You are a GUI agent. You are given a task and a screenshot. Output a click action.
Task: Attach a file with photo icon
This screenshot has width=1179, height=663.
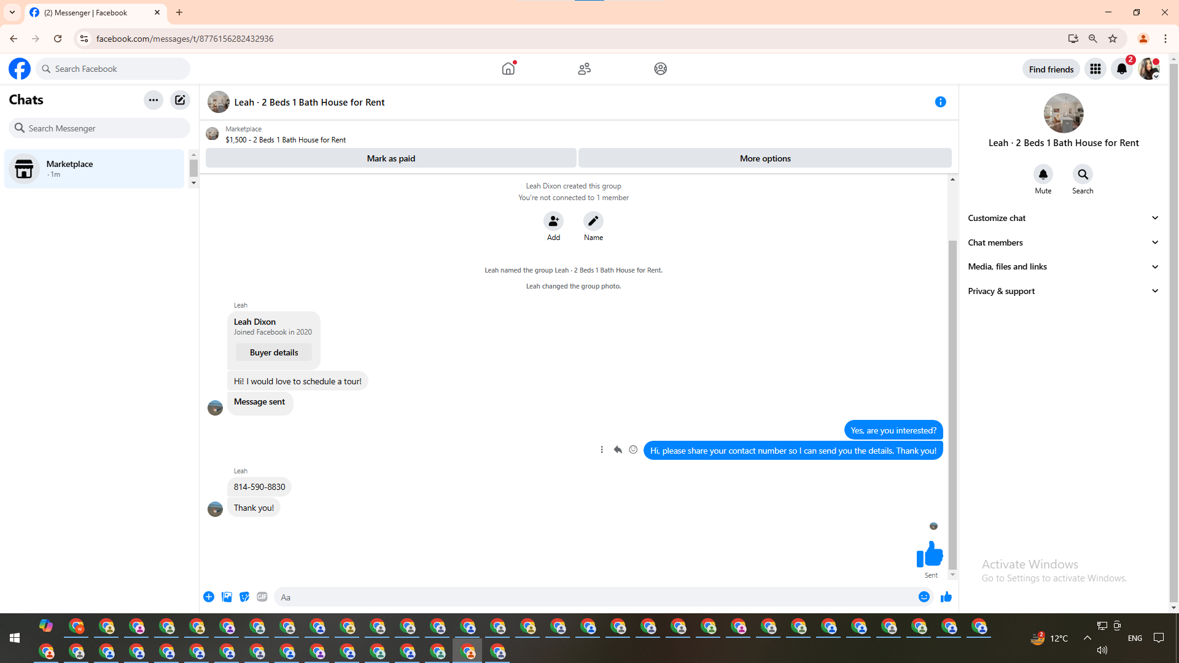pyautogui.click(x=227, y=597)
